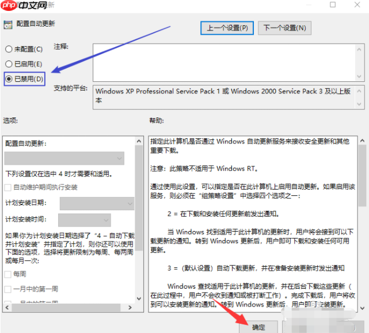This screenshot has width=369, height=333.
Task: Click help text 注意: 此策略不适用于 Windows RT
Action: coord(204,169)
